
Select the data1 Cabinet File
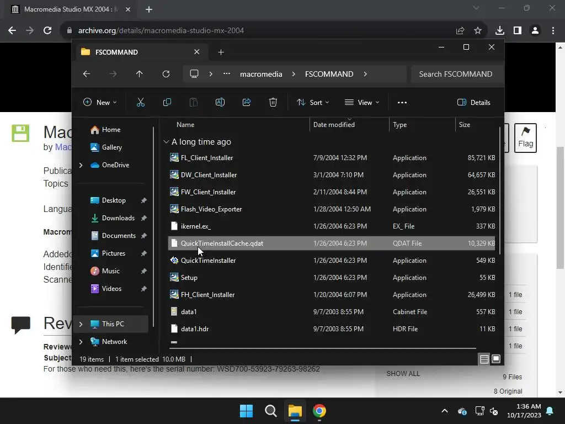(332, 312)
